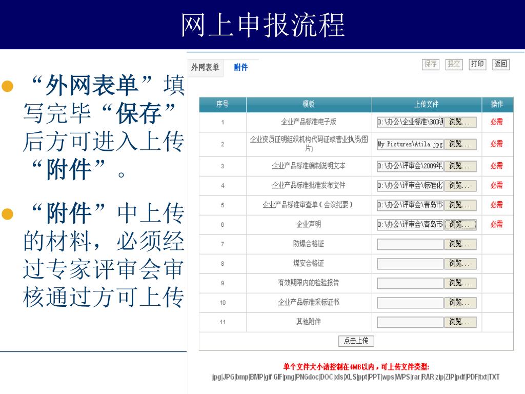Click the 保存 button
This screenshot has width=525, height=394.
(x=430, y=64)
